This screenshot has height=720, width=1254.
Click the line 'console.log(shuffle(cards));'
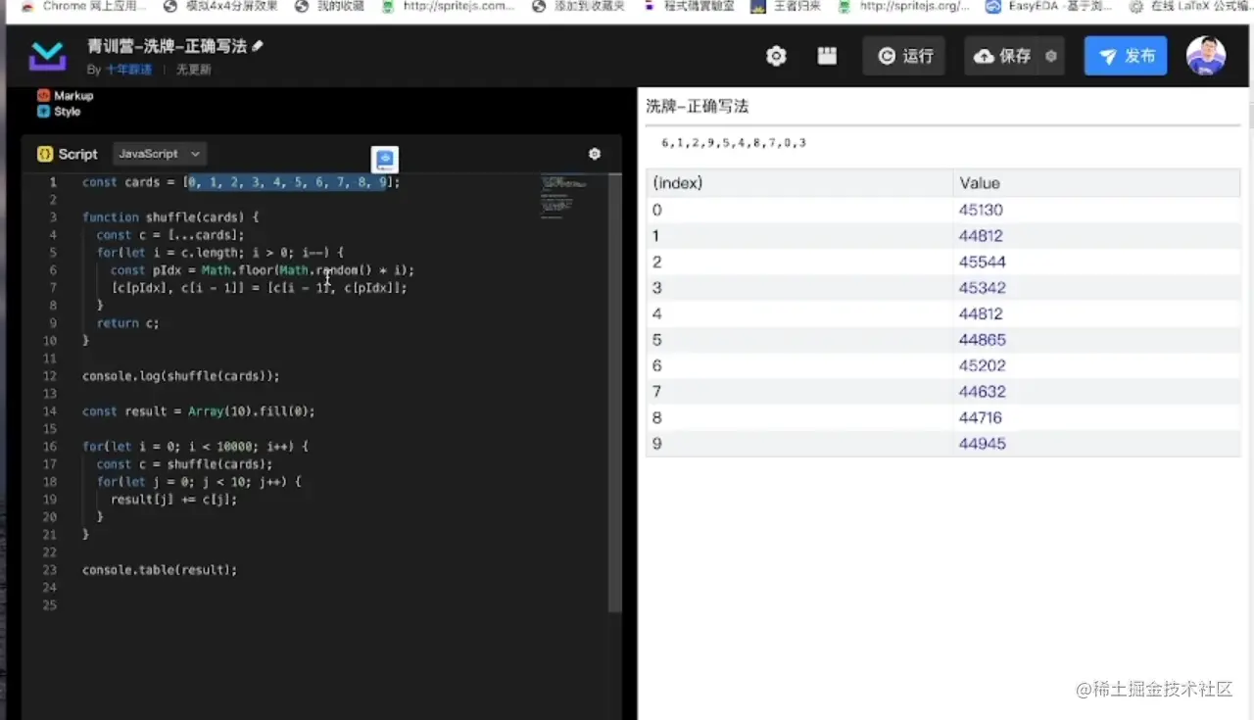(181, 376)
